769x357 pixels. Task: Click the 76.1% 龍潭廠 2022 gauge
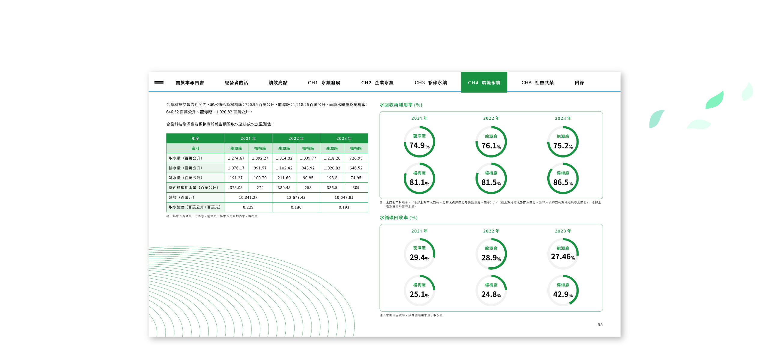pyautogui.click(x=491, y=142)
